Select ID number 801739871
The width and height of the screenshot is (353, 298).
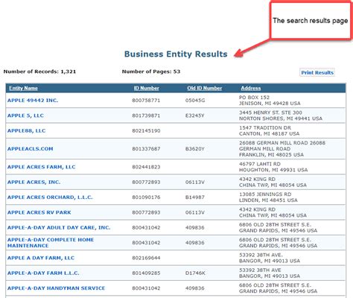tap(146, 115)
